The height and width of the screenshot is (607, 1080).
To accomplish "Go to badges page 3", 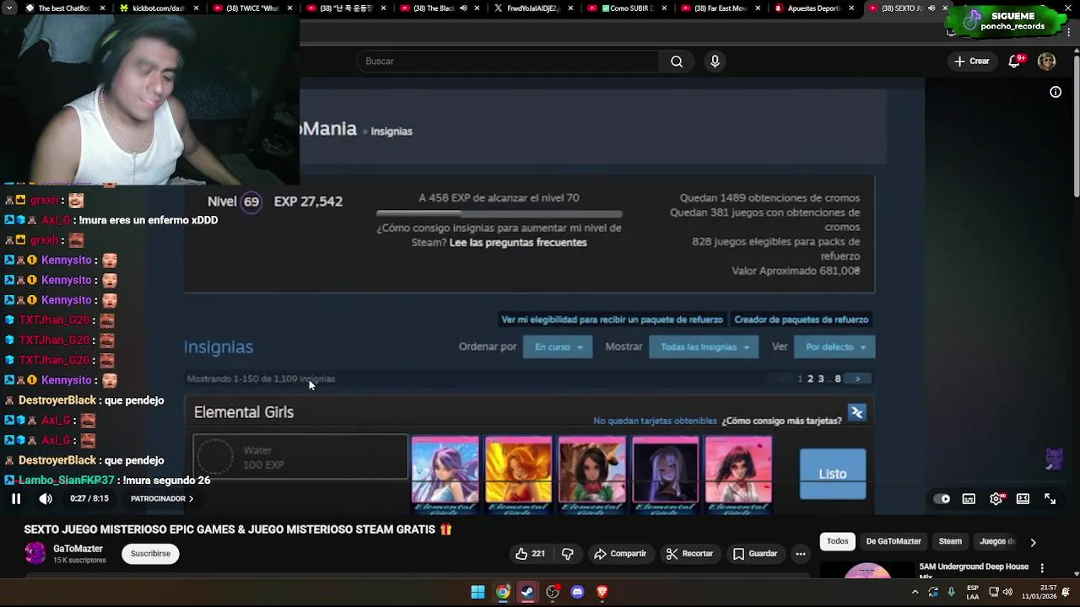I will point(821,379).
